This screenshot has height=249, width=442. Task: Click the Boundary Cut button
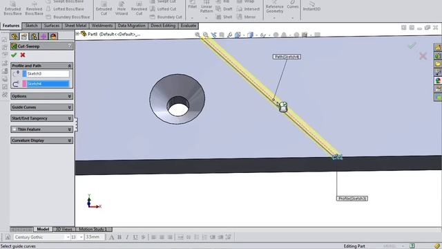click(x=166, y=17)
